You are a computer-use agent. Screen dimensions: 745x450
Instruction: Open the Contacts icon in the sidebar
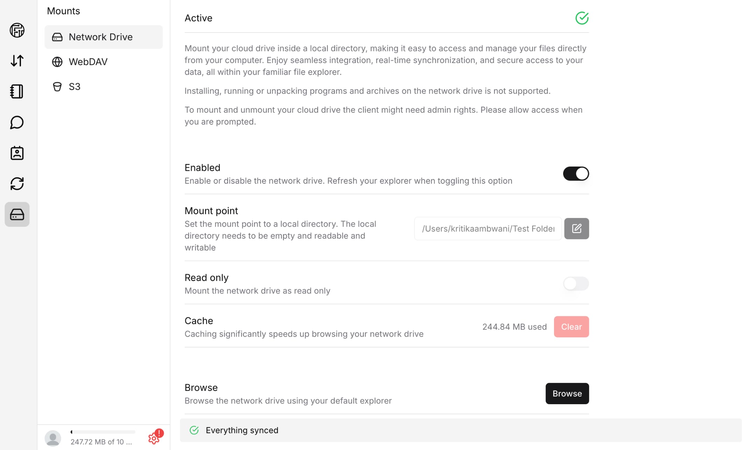point(17,153)
